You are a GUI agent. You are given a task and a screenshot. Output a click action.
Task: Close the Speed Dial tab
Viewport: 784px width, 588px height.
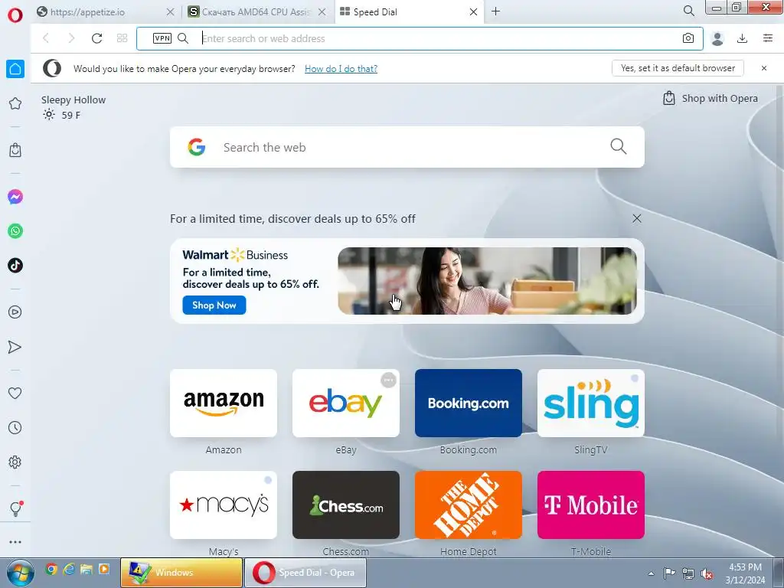point(473,12)
